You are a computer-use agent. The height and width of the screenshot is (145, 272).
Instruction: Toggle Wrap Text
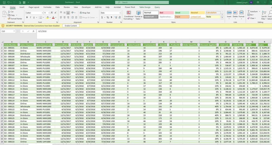(85, 13)
